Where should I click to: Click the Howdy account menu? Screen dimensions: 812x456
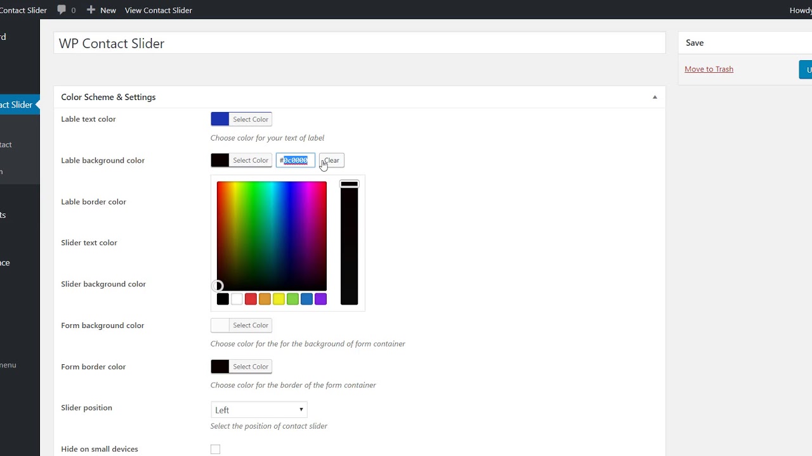pos(801,10)
